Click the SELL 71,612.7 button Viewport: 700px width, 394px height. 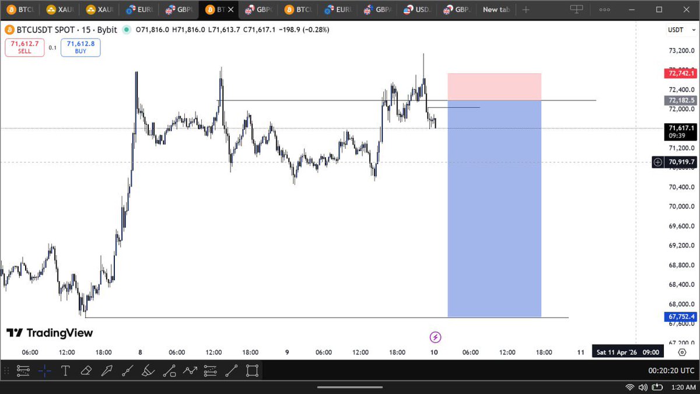pos(24,47)
